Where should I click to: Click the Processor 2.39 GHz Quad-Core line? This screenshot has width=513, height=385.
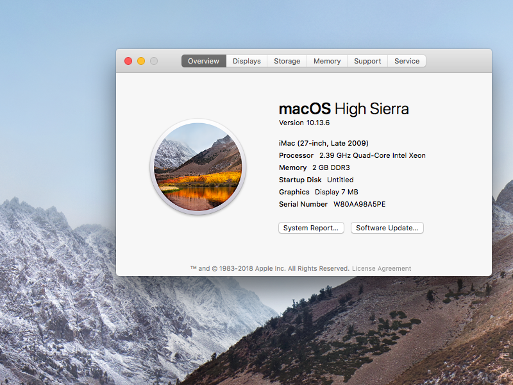point(352,155)
